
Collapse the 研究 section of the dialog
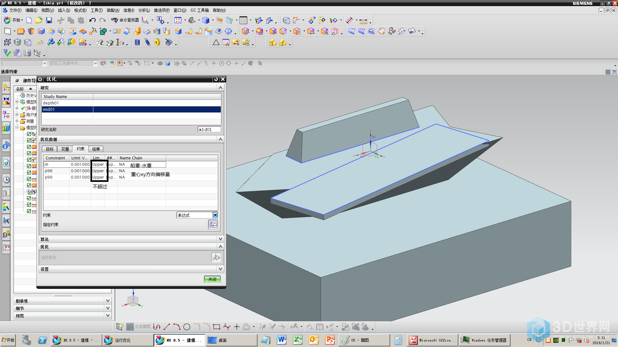[x=220, y=87]
